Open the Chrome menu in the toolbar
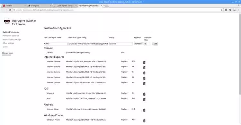Screen dimensions: 241x125 pos(239,10)
